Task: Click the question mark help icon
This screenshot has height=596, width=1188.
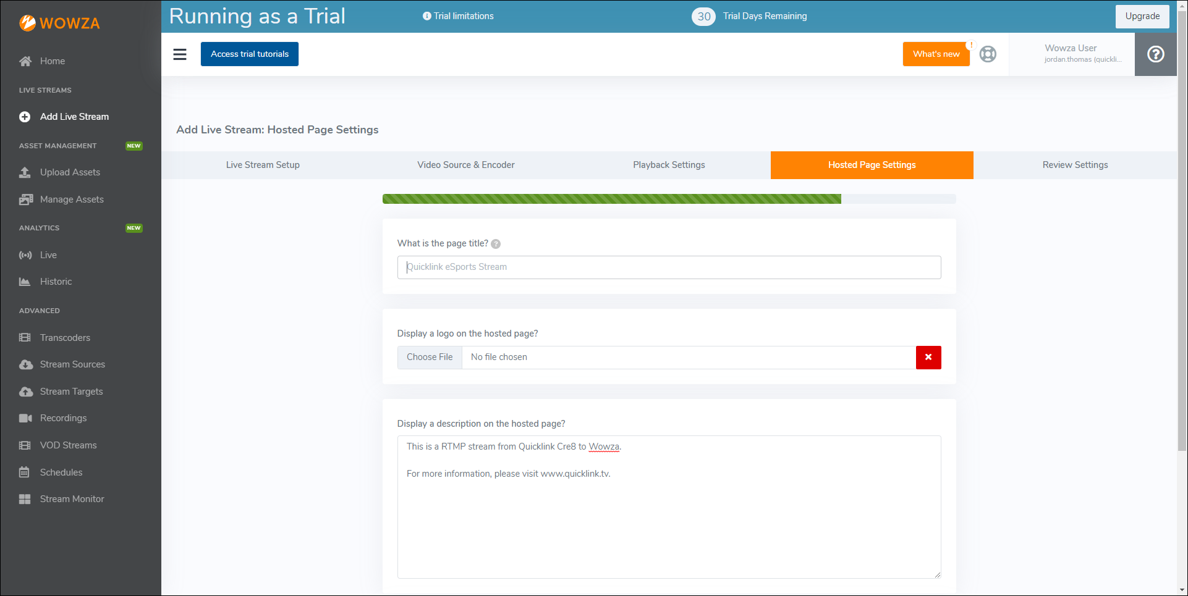Action: point(1155,54)
